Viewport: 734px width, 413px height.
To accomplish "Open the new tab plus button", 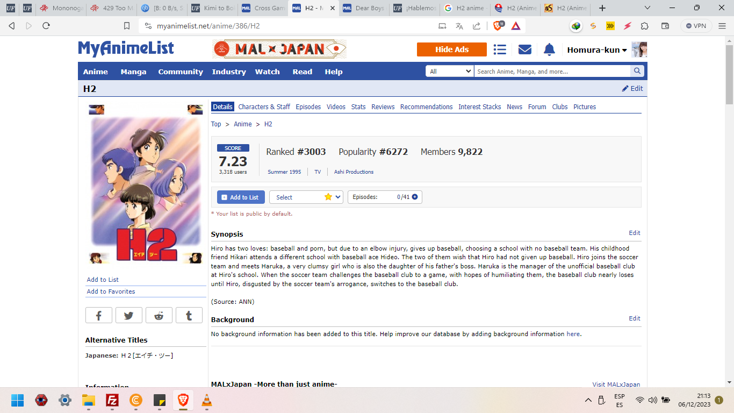I will [602, 8].
